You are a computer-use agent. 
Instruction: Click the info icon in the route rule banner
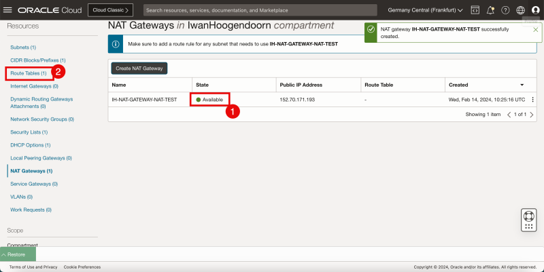point(116,44)
